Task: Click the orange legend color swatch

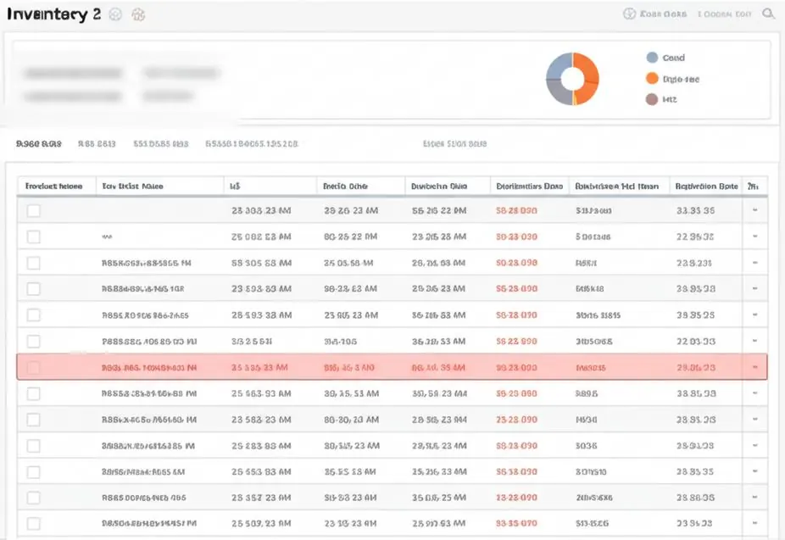Action: (x=652, y=78)
